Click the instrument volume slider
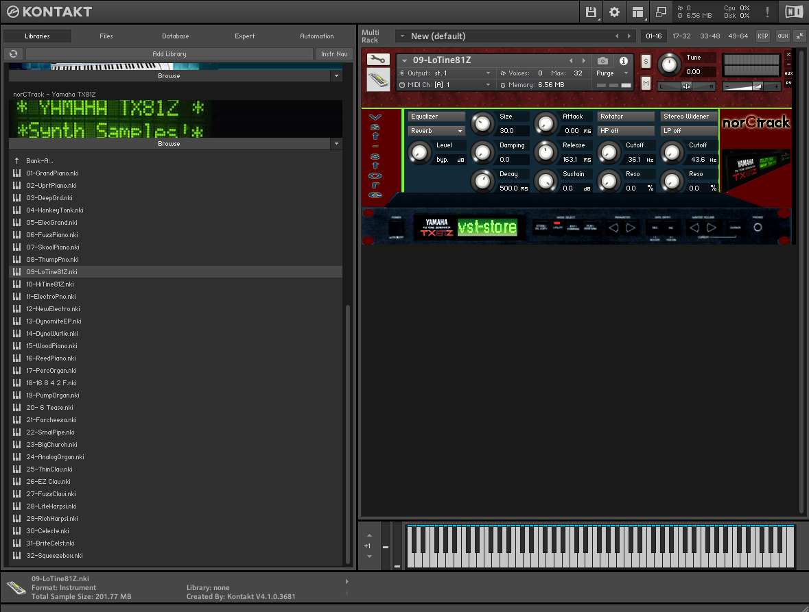 coord(751,86)
